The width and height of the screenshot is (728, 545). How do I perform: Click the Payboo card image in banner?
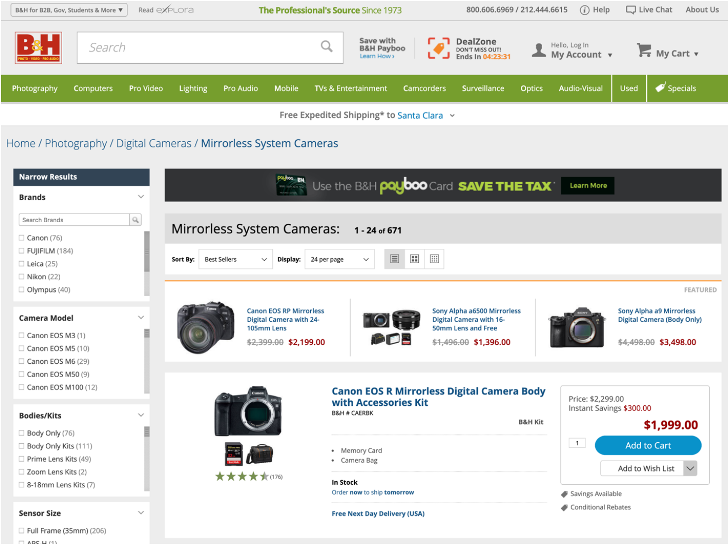point(291,185)
